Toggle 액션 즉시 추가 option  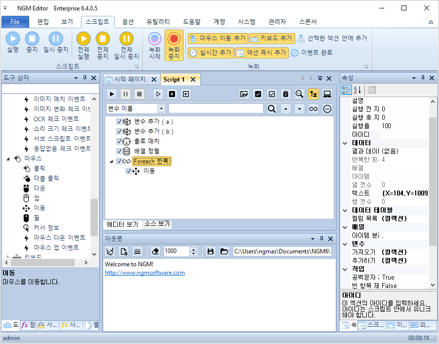tap(262, 52)
